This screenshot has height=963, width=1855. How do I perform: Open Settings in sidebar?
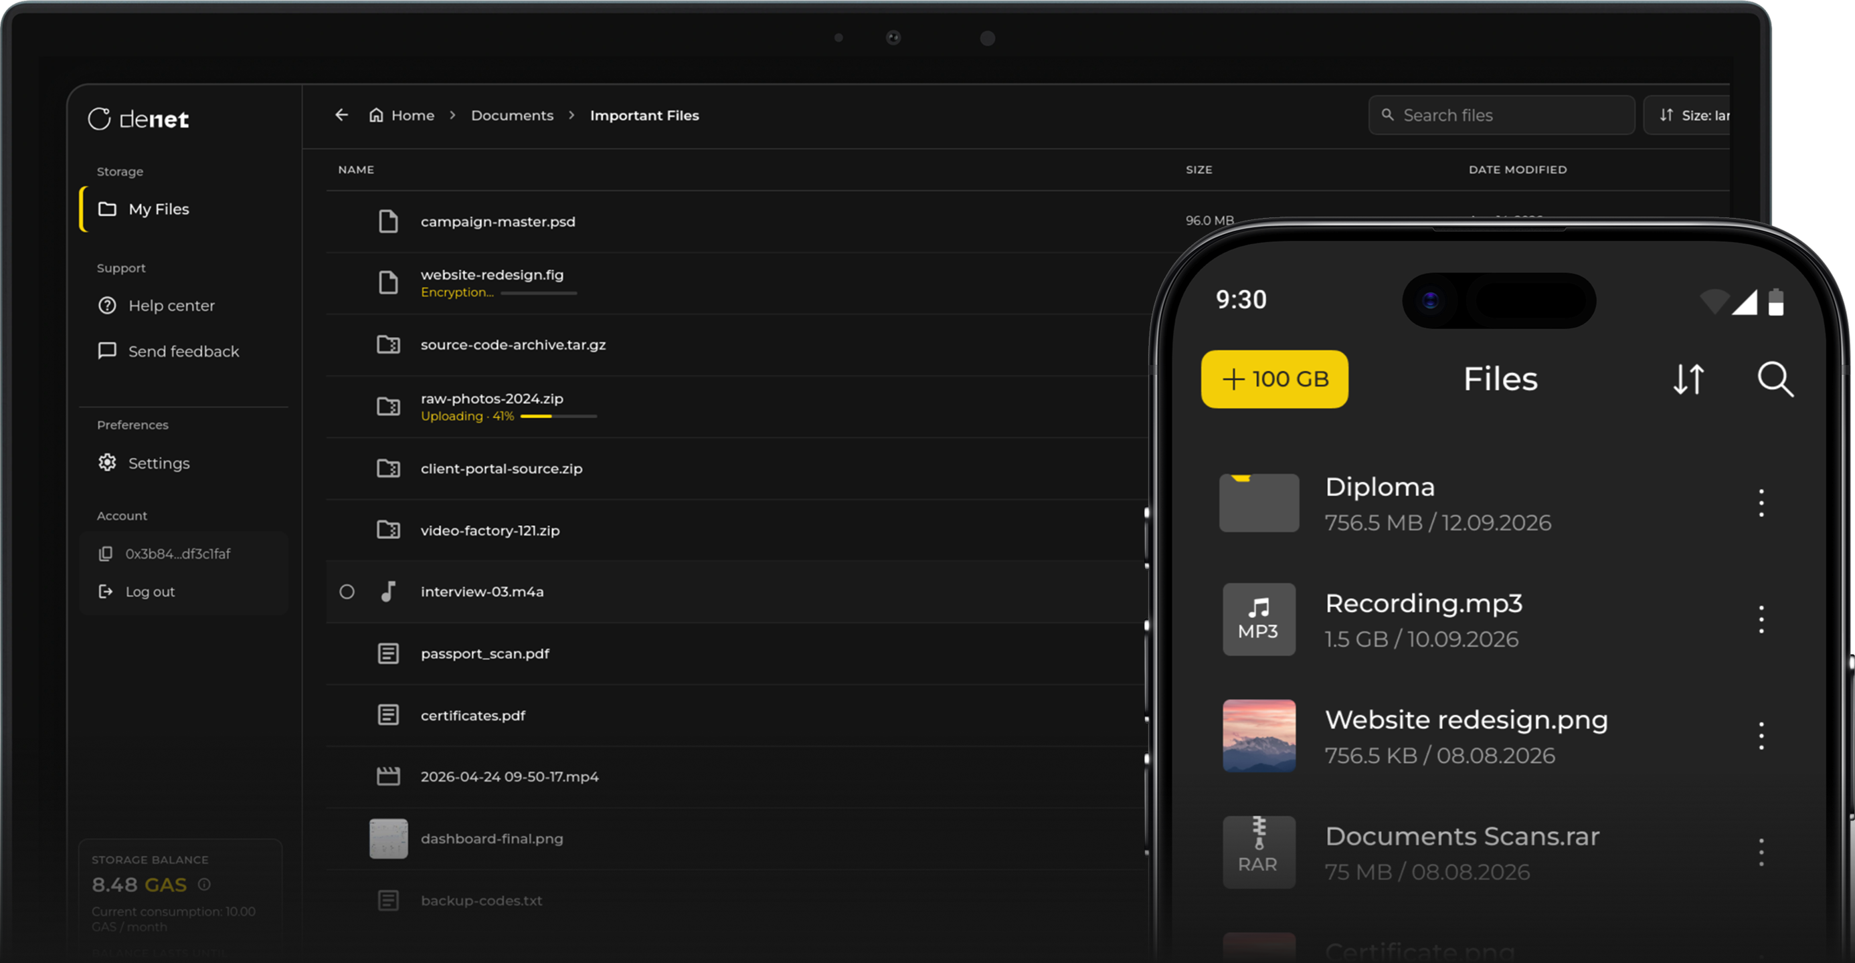point(144,463)
